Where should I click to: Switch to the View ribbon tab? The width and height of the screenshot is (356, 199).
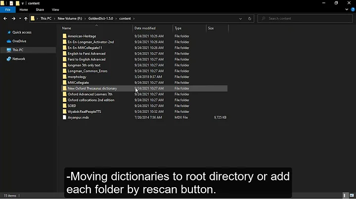(55, 9)
